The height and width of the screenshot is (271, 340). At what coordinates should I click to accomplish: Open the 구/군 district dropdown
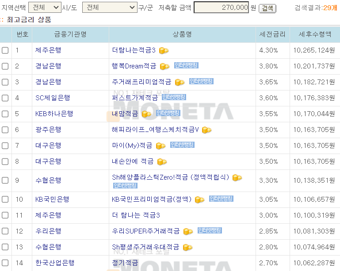(x=110, y=8)
